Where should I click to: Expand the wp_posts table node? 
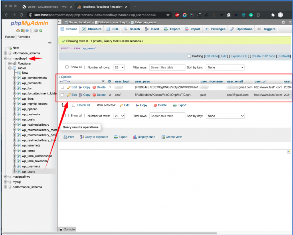(14, 119)
